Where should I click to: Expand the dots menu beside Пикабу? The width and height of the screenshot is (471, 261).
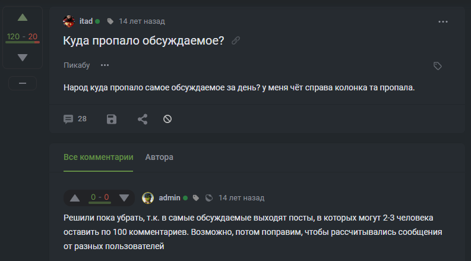click(105, 65)
